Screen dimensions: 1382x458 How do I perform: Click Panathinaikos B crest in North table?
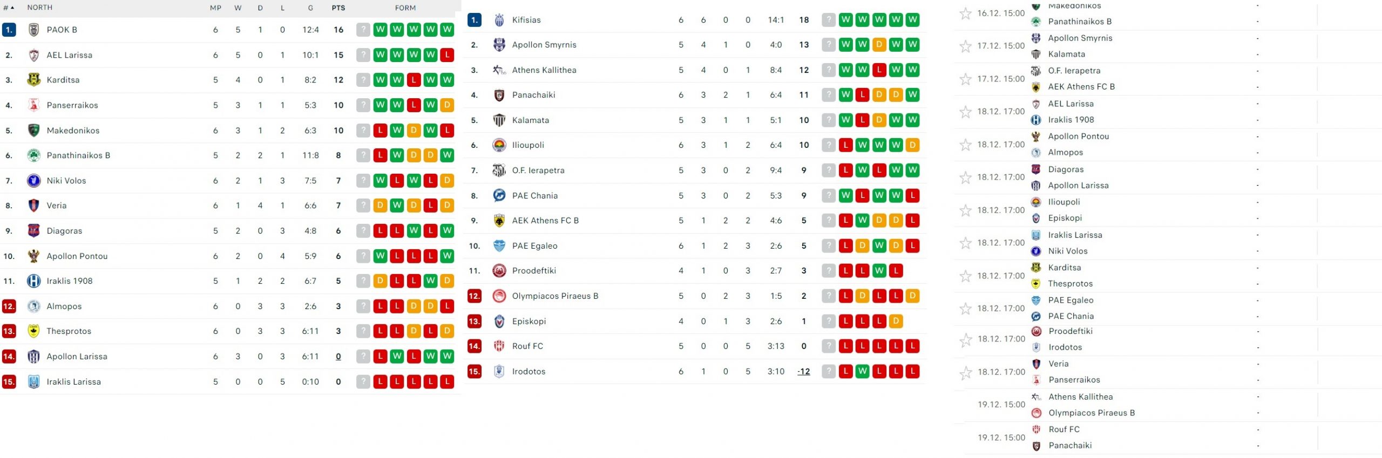(x=33, y=155)
